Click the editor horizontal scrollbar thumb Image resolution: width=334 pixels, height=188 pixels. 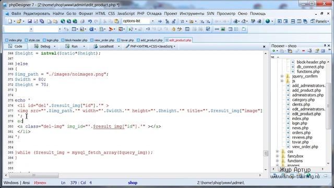click(x=34, y=175)
